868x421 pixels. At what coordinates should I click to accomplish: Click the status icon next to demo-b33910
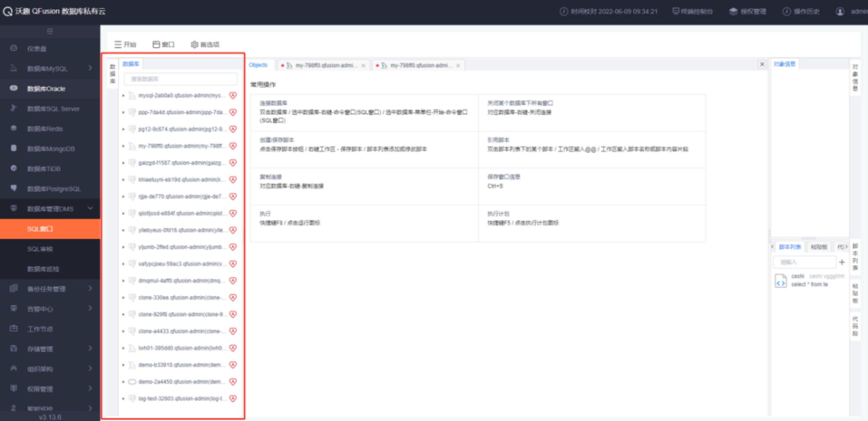[x=233, y=365]
